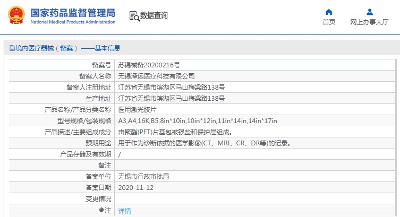Open the 详情 details link
Image resolution: width=400 pixels, height=217 pixels.
[x=124, y=211]
